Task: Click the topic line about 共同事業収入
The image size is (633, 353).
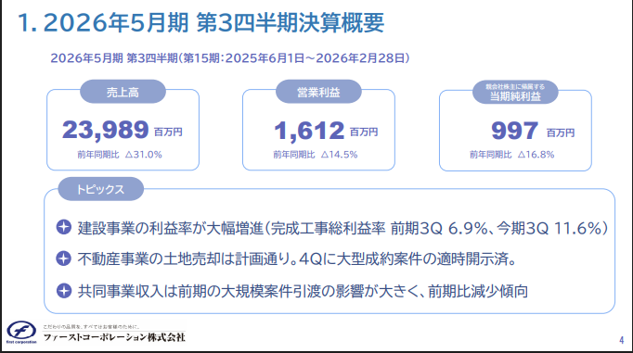Action: [x=303, y=291]
